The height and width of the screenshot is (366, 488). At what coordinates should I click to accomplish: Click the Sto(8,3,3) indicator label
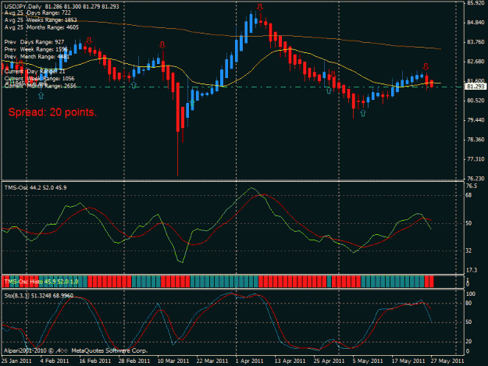tap(38, 296)
